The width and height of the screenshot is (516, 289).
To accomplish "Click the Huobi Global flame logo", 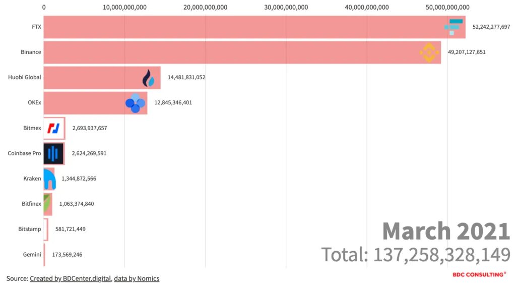I will [x=149, y=78].
